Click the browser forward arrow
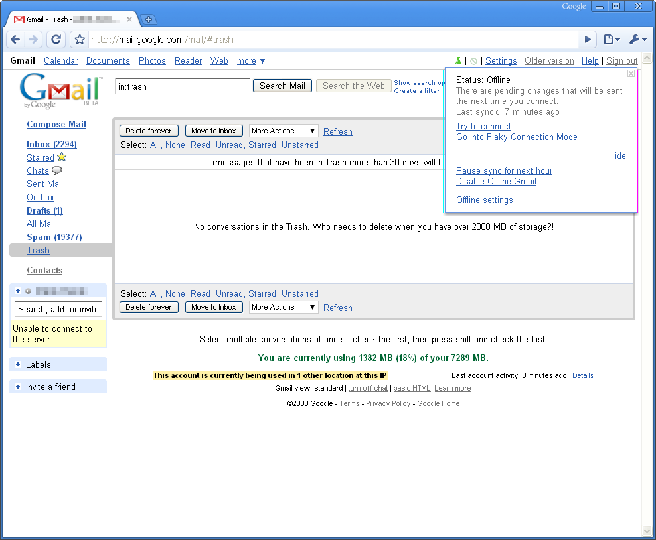Viewport: 656px width, 540px height. click(x=33, y=40)
